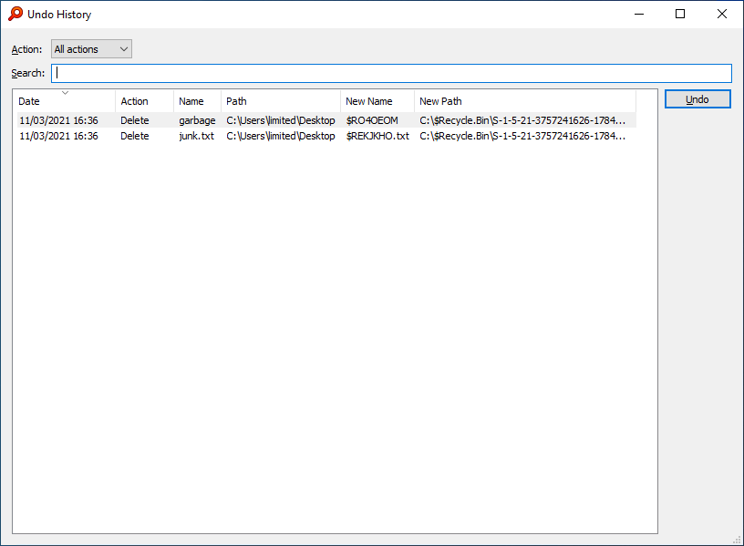744x546 pixels.
Task: Click Recycle.Bin path in garbage row
Action: click(x=522, y=120)
